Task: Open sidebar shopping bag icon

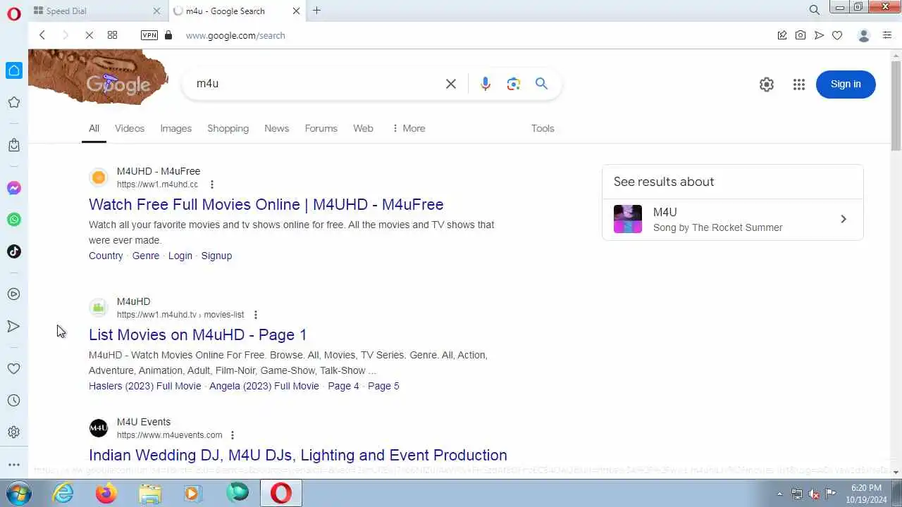Action: (x=14, y=145)
